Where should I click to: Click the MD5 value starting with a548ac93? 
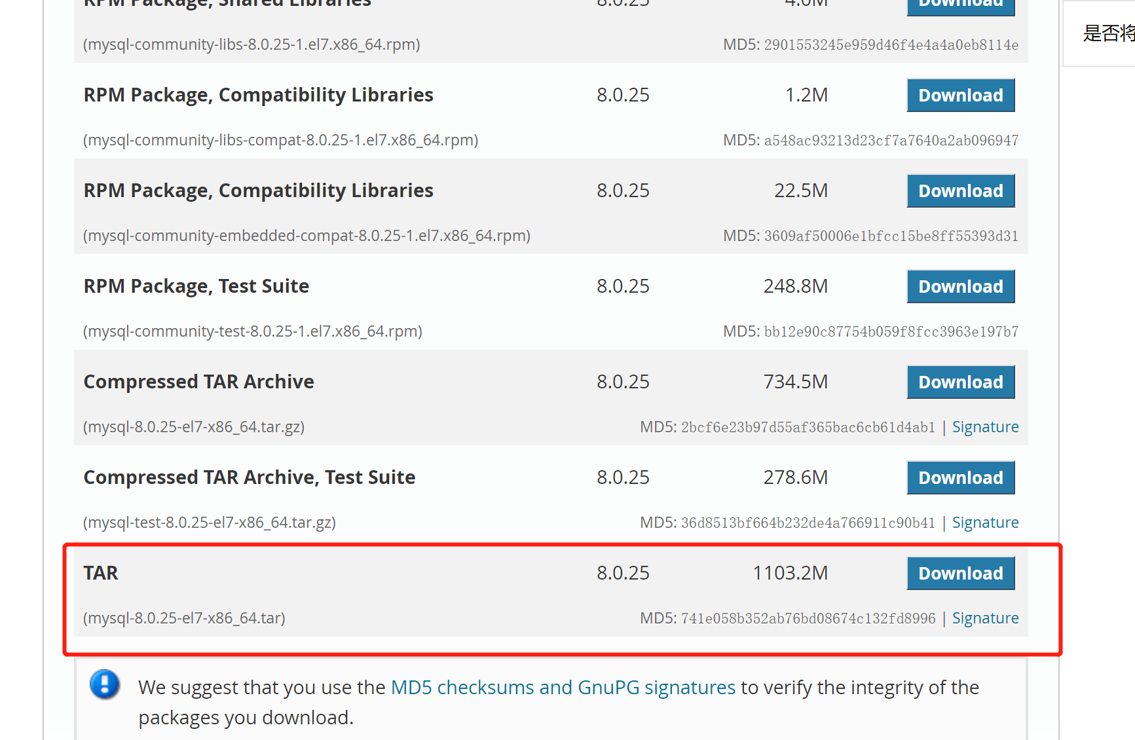point(891,140)
